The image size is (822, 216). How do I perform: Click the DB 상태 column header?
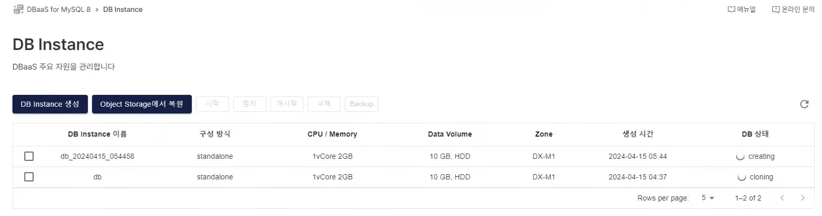[755, 134]
